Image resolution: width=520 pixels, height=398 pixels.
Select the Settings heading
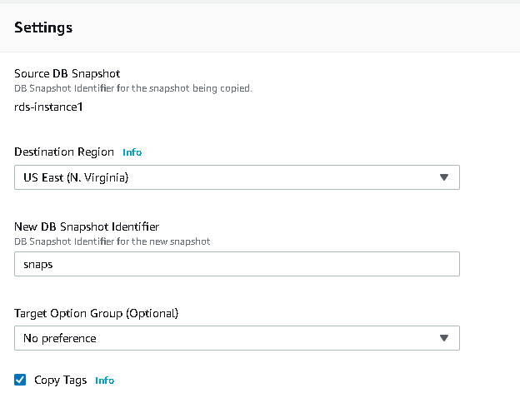tap(43, 27)
